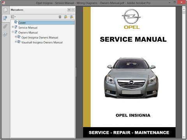Collapse the bookmarks panel with double-arrow button

(x=69, y=10)
